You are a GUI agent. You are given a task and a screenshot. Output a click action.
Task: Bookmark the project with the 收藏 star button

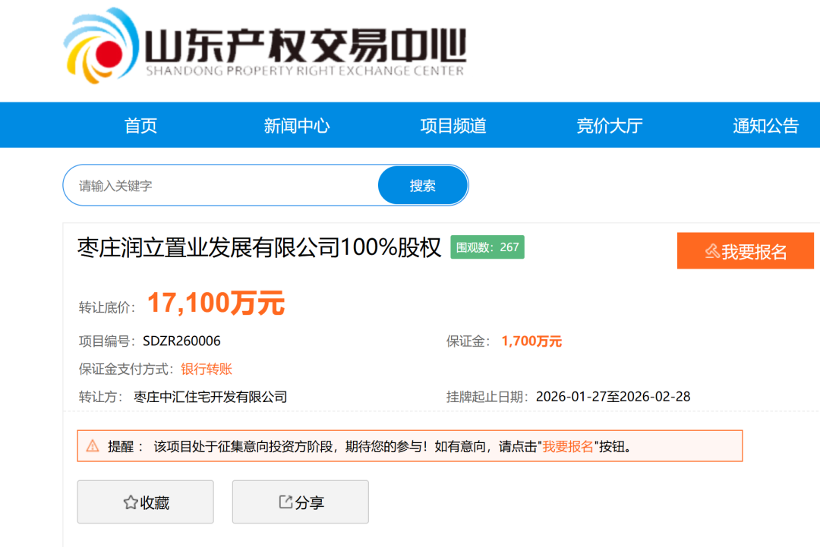tap(146, 502)
